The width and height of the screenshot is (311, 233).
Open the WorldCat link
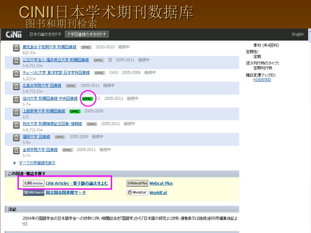[158, 193]
